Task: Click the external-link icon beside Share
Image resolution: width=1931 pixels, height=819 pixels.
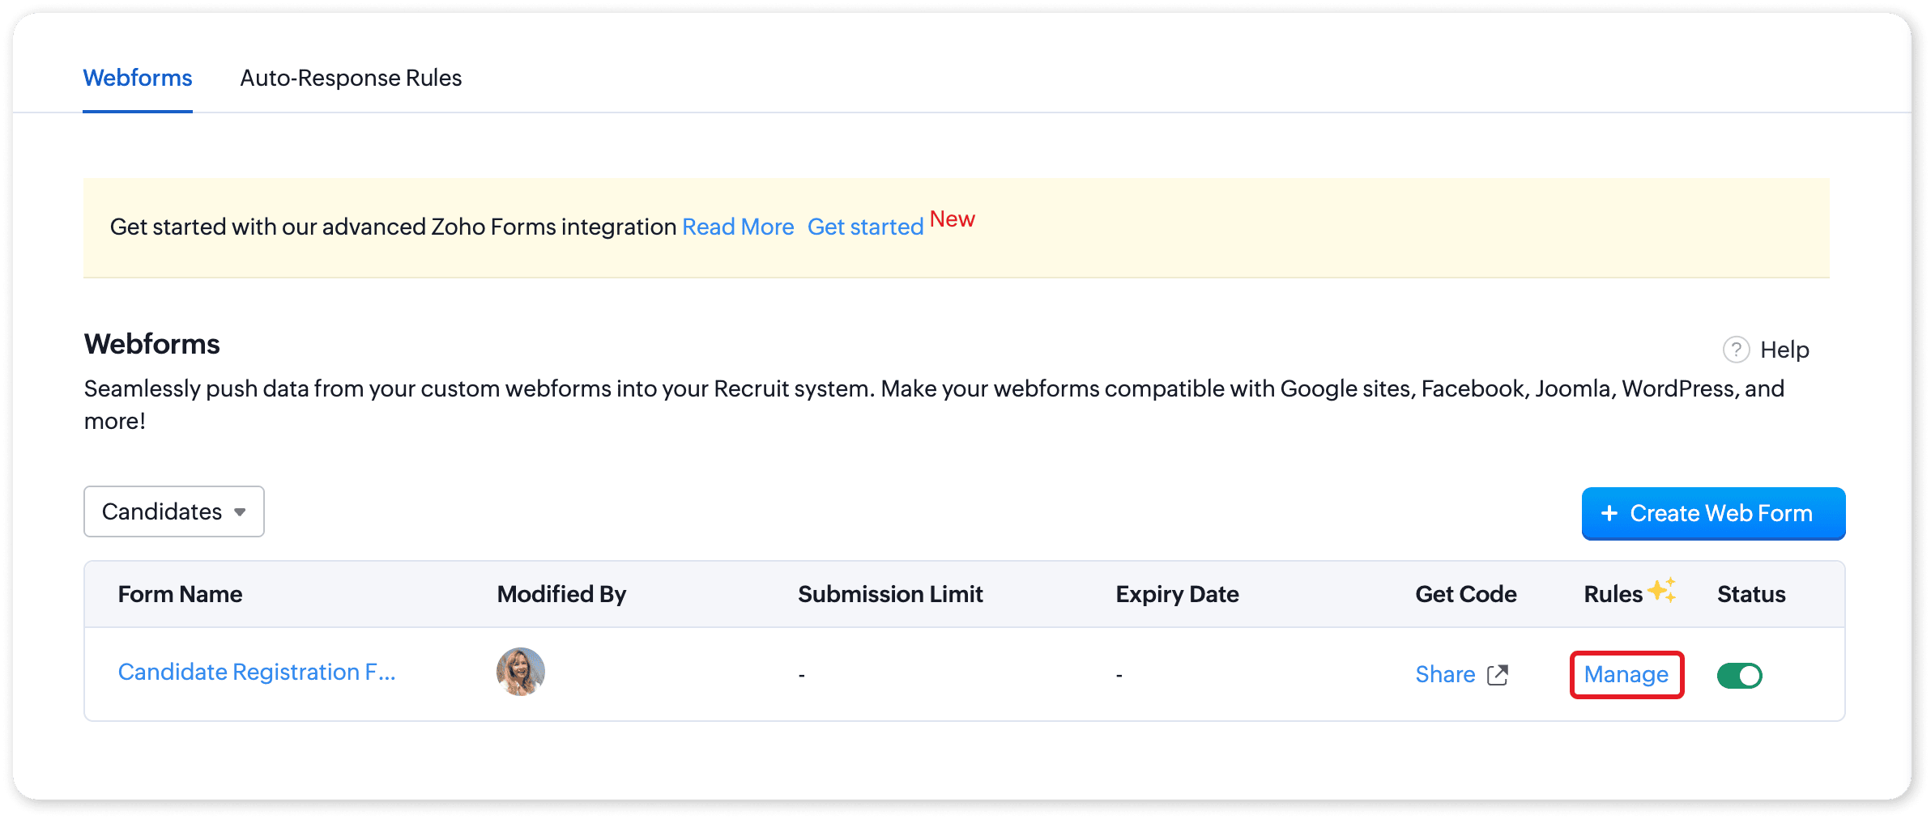Action: tap(1498, 675)
